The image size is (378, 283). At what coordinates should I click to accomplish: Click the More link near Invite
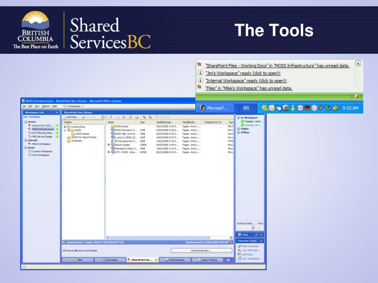tap(260, 223)
